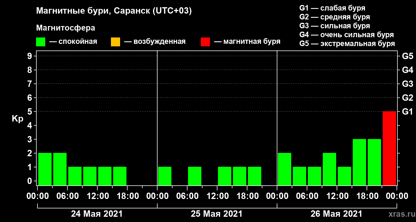Click the '— магнитная буря' legend label

247,42
